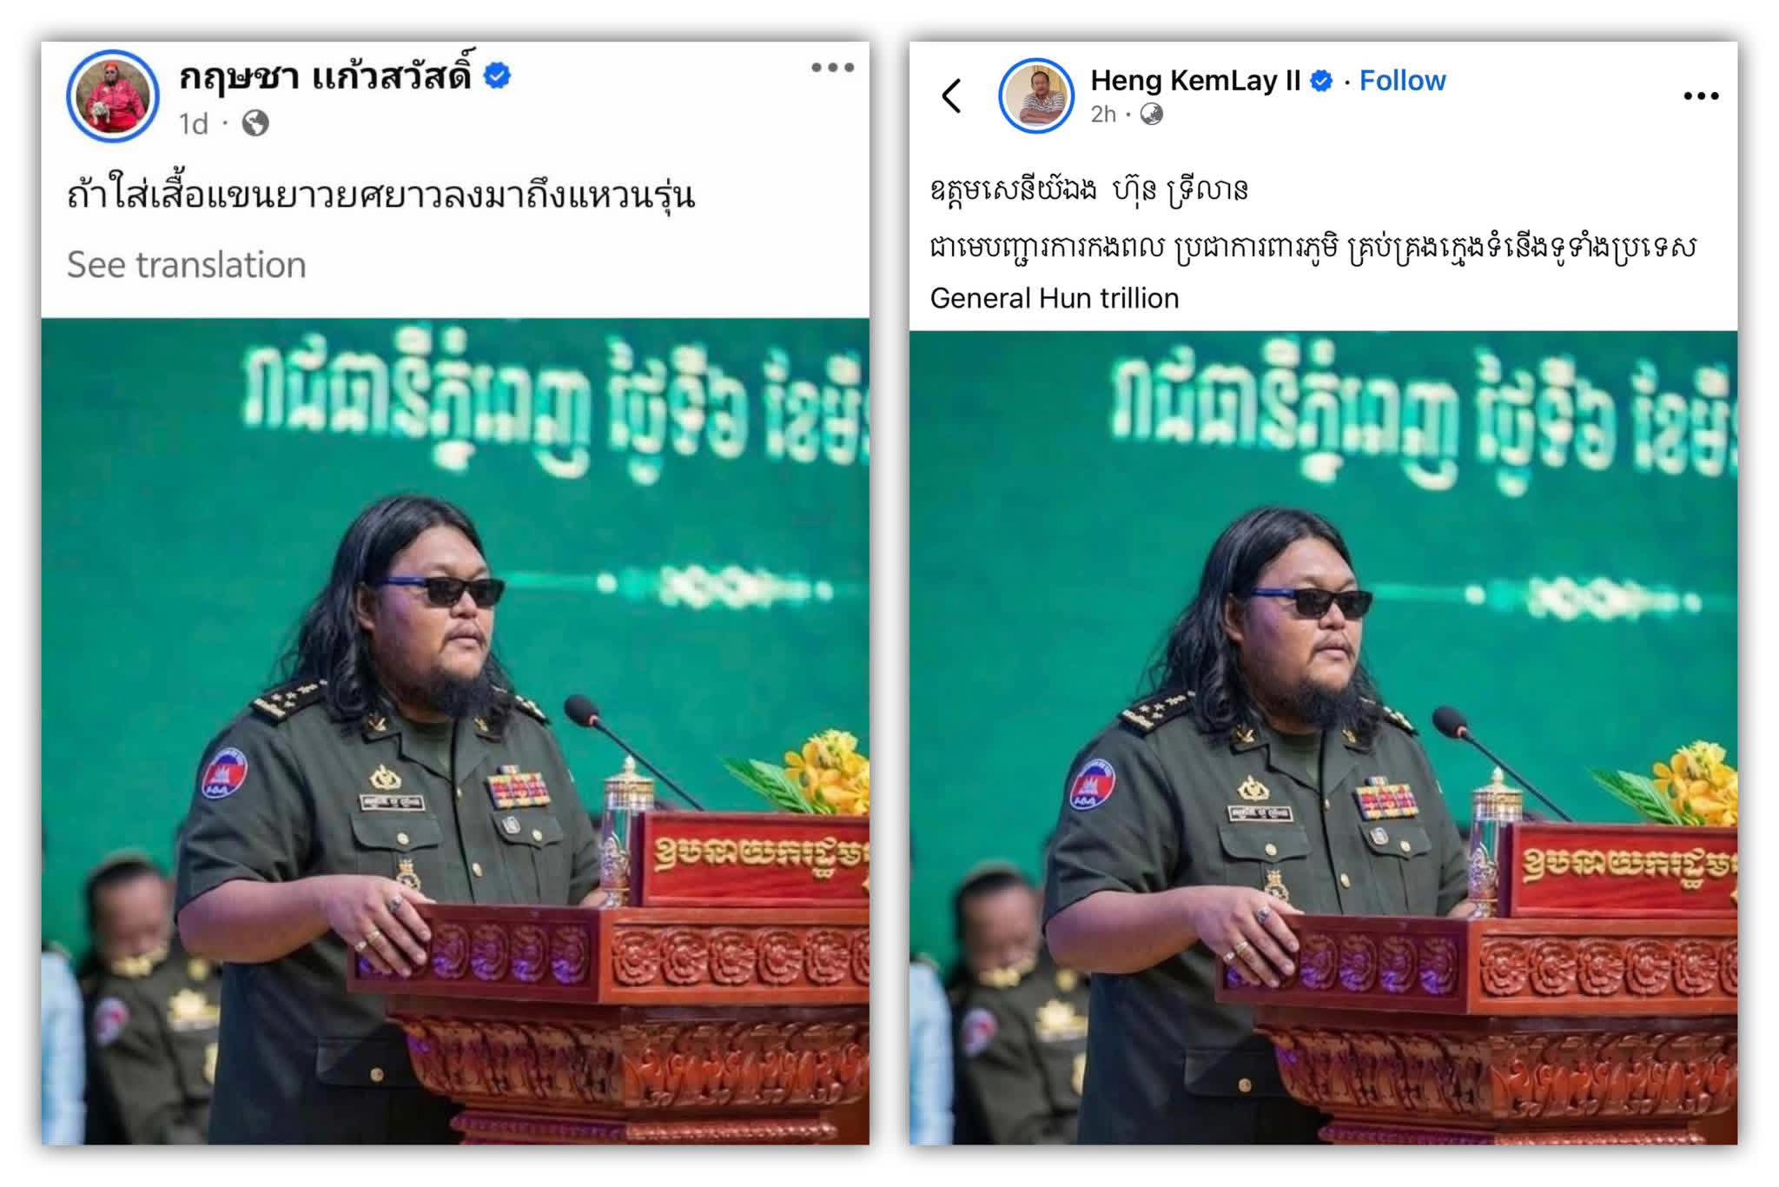This screenshot has height=1187, width=1779.
Task: Click verified badge next to Heng KemLay II
Action: point(1321,81)
